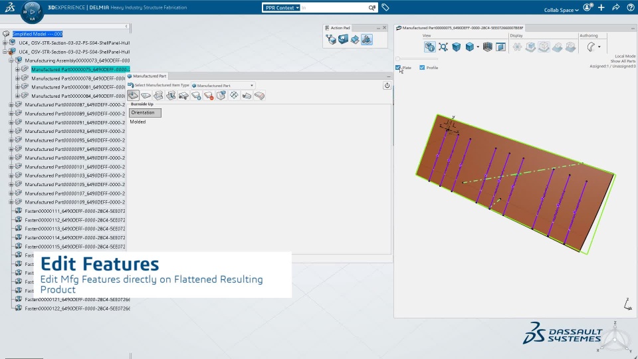Click the stacked plates tool icon
638x359 pixels.
point(158,96)
